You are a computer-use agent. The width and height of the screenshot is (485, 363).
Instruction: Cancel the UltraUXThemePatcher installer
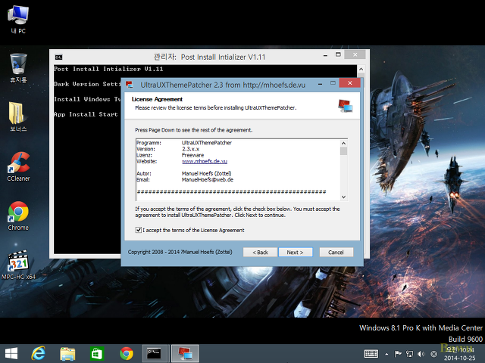point(336,252)
